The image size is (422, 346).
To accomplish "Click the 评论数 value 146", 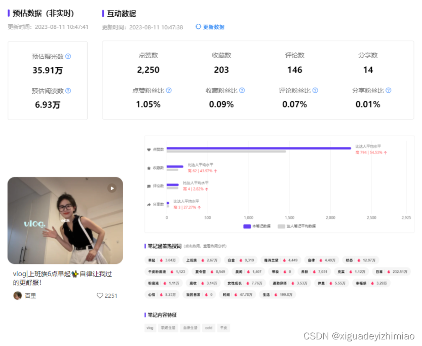I will (295, 70).
